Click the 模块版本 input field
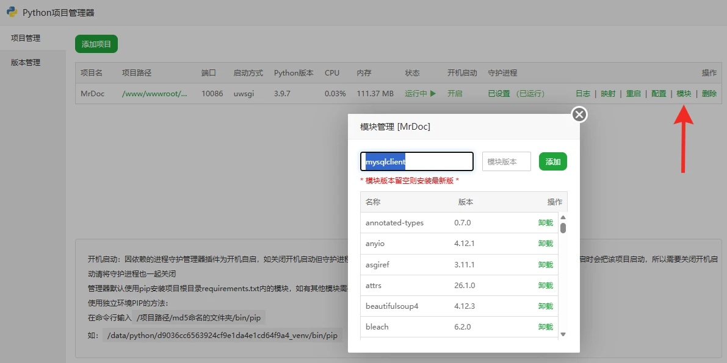This screenshot has height=363, width=727. [x=506, y=161]
